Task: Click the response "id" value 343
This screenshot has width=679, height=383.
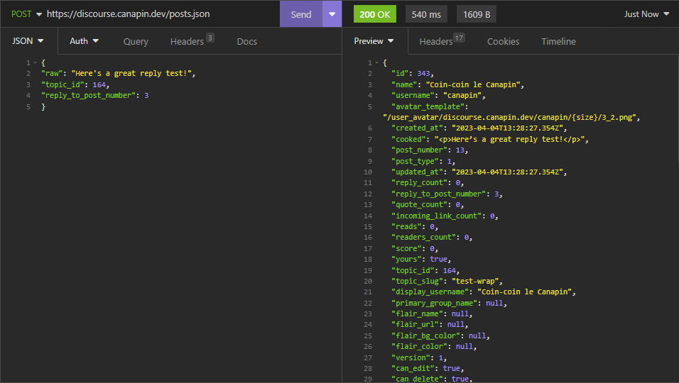Action: [423, 74]
